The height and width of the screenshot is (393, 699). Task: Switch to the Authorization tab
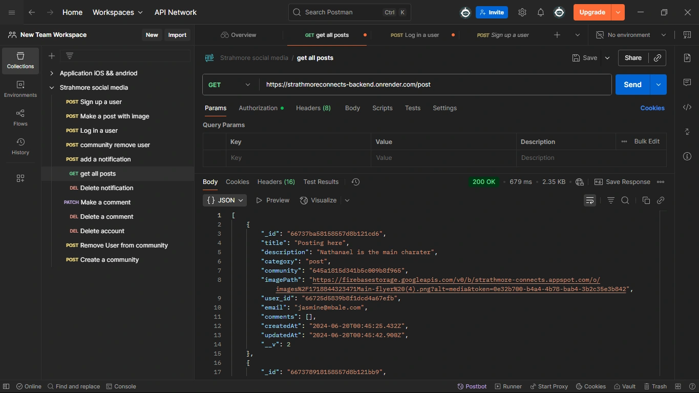261,108
